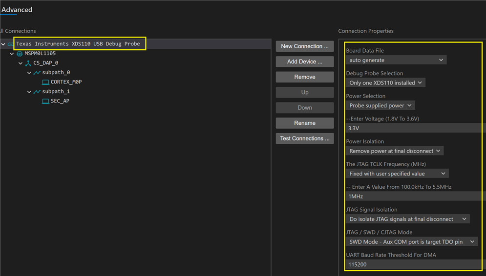Viewport: 486px width, 276px height.
Task: Open the Power Selection dropdown
Action: 380,105
